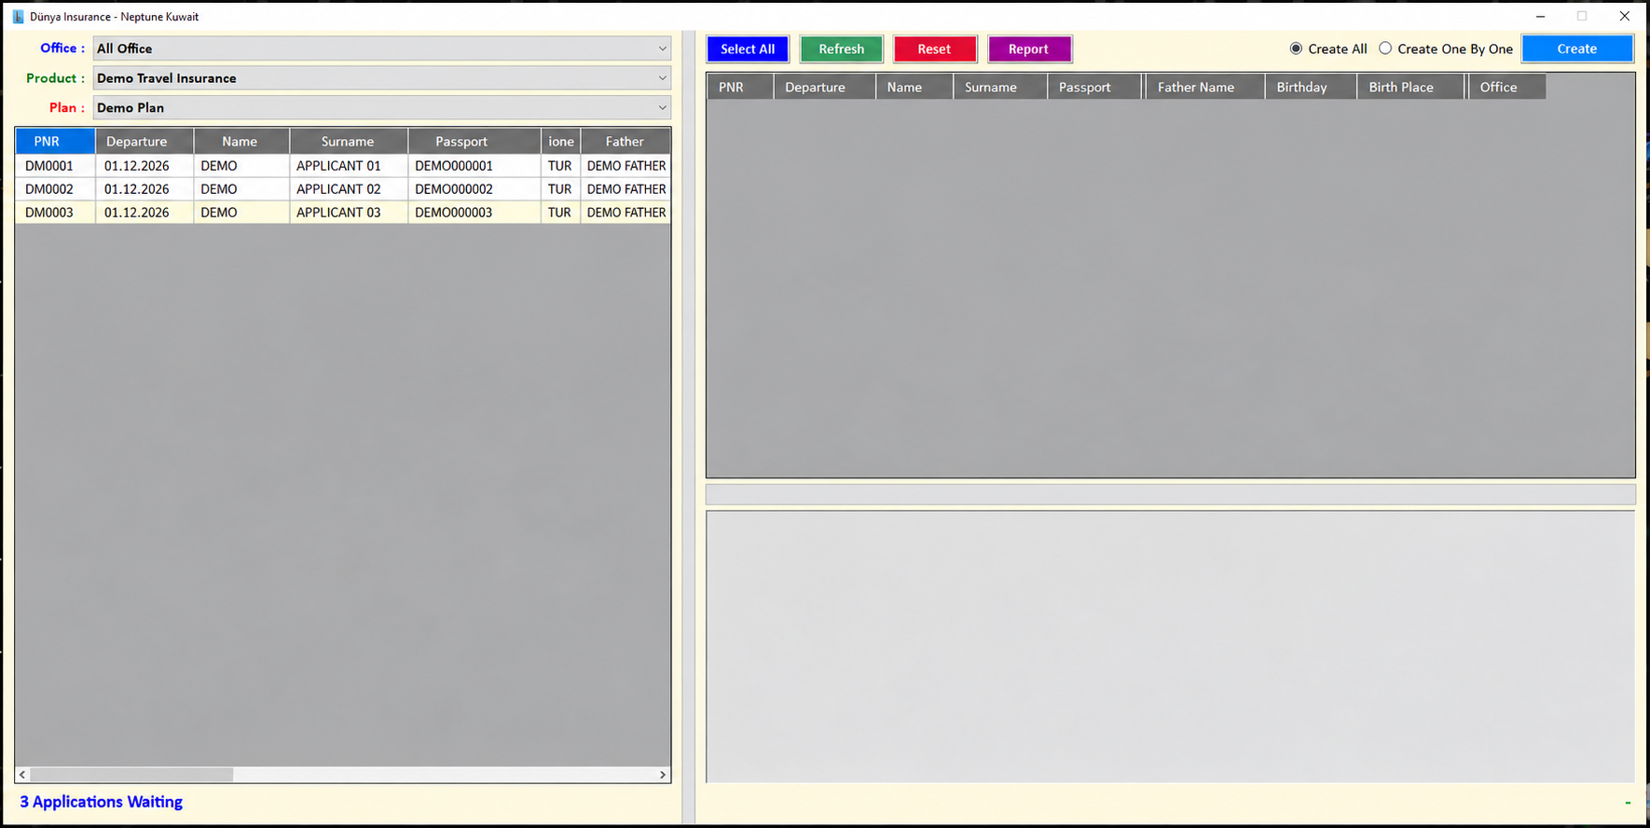This screenshot has width=1650, height=828.
Task: Click passport cell DEMO000001
Action: 474,166
